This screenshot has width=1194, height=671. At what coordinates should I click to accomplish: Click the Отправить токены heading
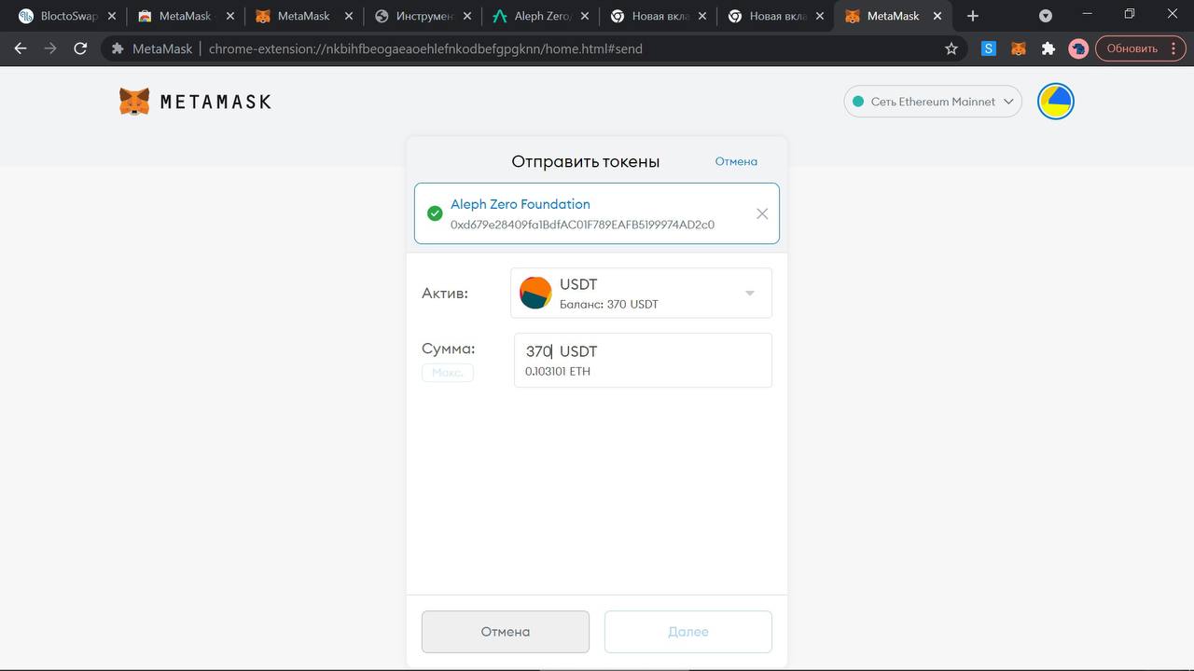point(585,161)
